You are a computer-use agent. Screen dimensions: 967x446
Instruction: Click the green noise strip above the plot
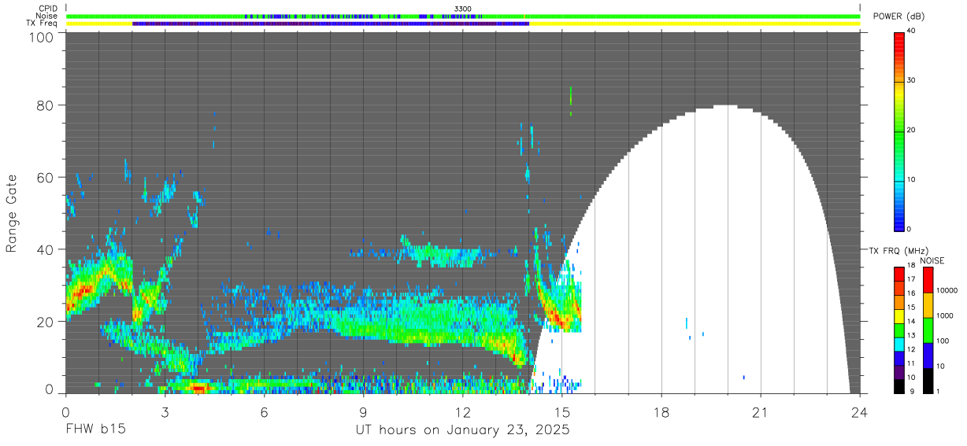pyautogui.click(x=463, y=16)
